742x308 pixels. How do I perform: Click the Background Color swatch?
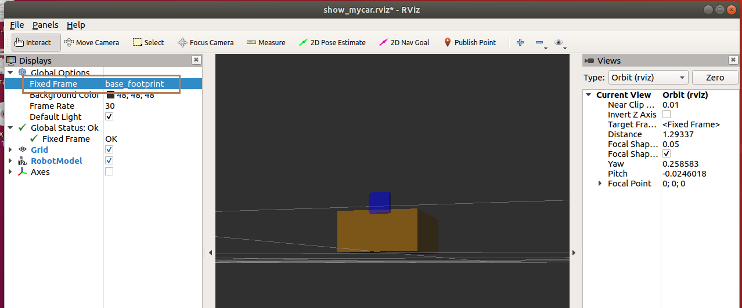pos(110,95)
